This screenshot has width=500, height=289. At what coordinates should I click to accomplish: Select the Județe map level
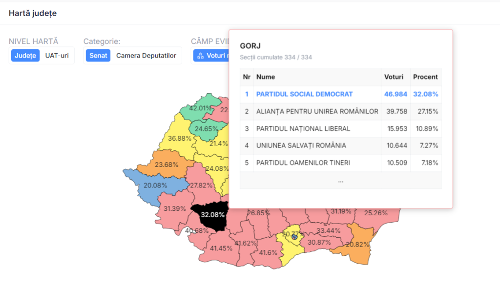tap(25, 56)
